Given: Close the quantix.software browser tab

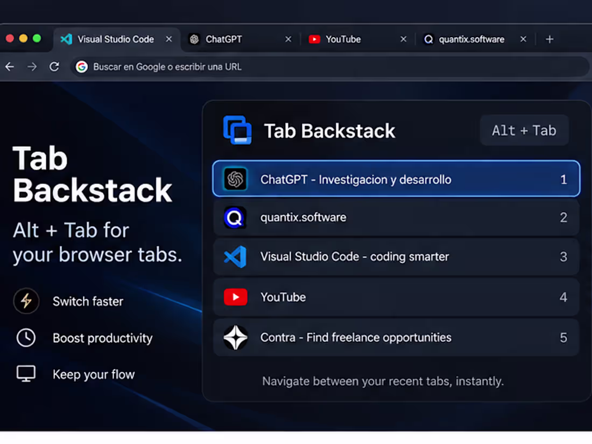Looking at the screenshot, I should click(x=523, y=39).
